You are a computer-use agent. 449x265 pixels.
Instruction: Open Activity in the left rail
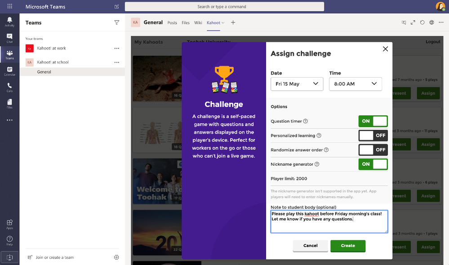[x=9, y=22]
